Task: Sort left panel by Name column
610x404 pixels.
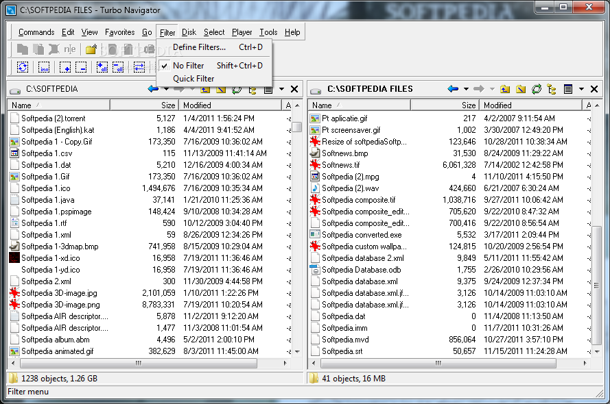Action: [59, 105]
